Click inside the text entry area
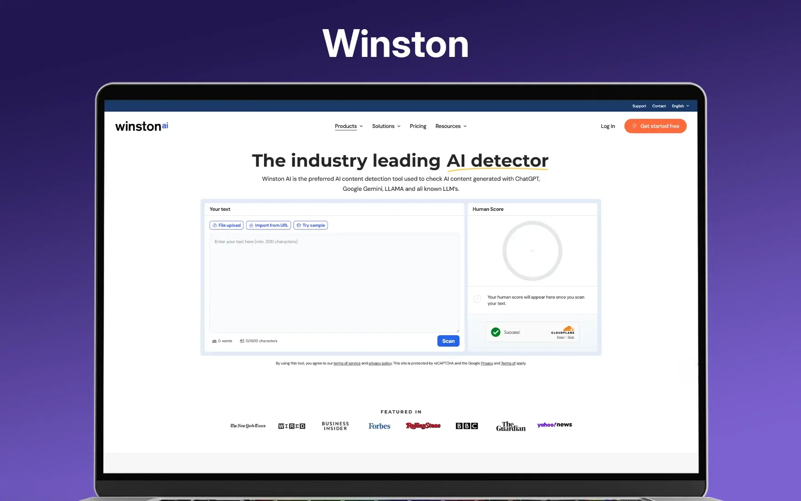The image size is (801, 501). pyautogui.click(x=335, y=283)
